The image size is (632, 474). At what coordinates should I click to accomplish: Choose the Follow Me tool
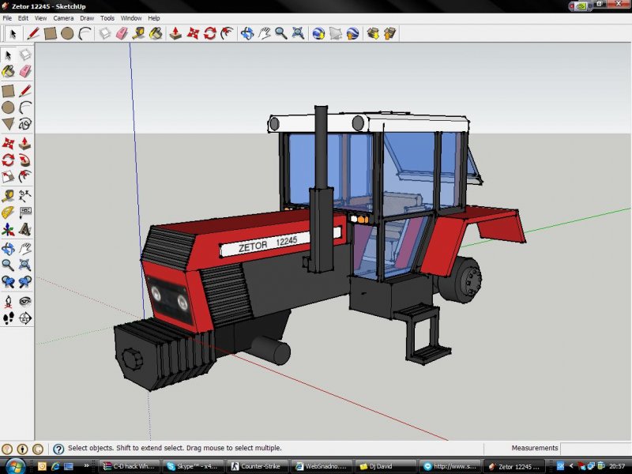[25, 159]
